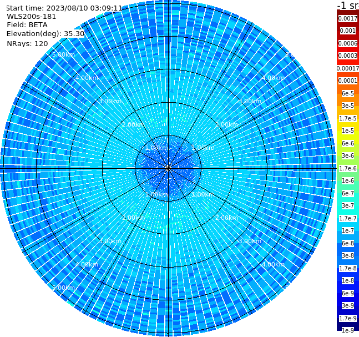Click the 1.7e-9 dark blue scale label
The width and height of the screenshot is (359, 337).
[348, 318]
